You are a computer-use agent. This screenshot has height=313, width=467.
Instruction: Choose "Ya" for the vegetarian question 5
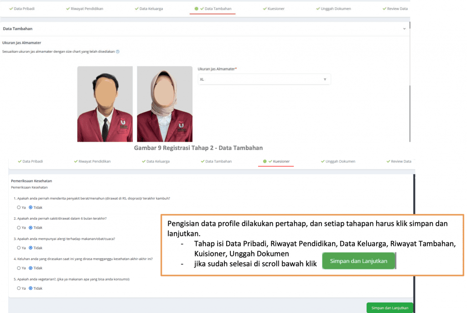click(x=19, y=288)
